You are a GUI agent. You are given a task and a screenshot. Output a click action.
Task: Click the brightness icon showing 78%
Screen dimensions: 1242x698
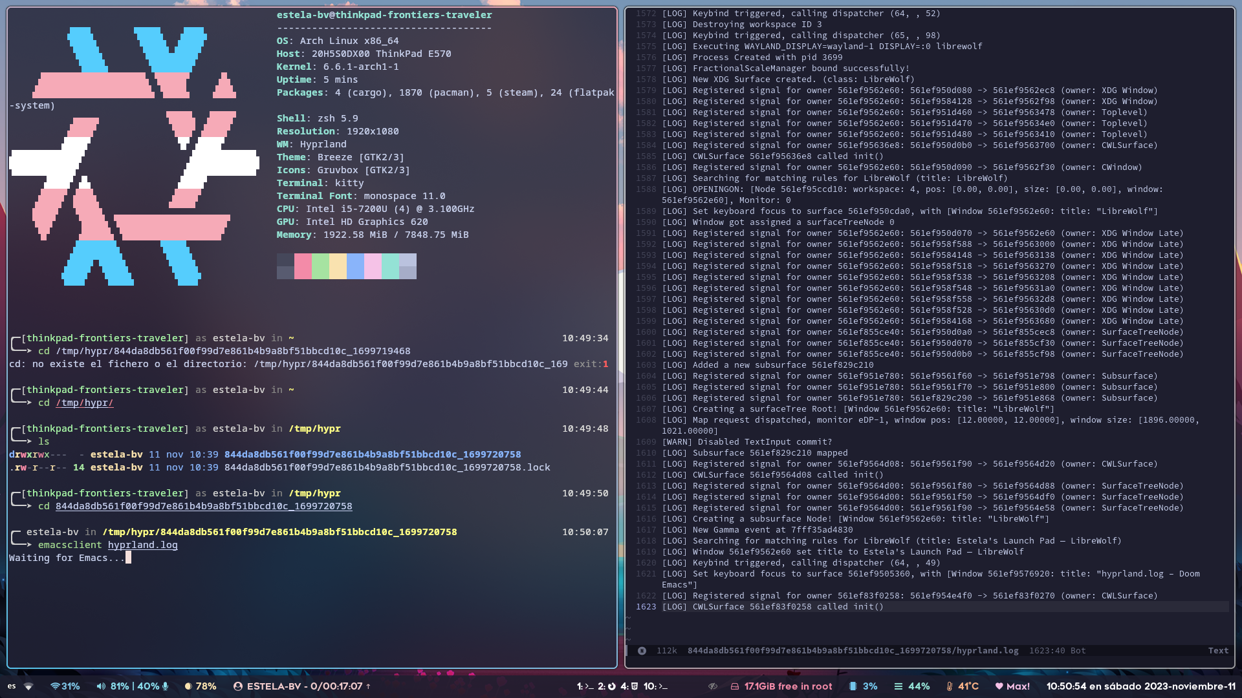pos(188,686)
